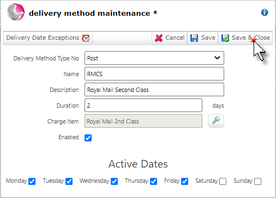Check the Sunday checkbox
Screen dimensions: 276x198
click(257, 181)
